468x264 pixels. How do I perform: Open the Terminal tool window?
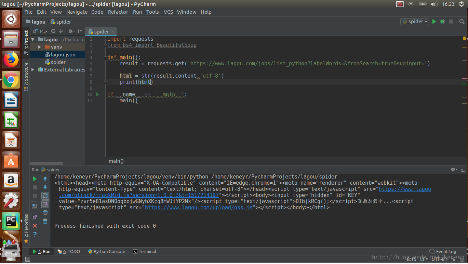(x=144, y=251)
